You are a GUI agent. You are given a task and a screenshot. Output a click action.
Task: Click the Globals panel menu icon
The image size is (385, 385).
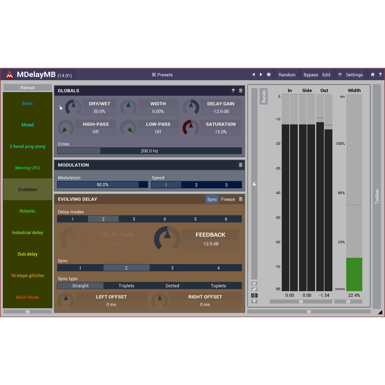click(x=240, y=91)
